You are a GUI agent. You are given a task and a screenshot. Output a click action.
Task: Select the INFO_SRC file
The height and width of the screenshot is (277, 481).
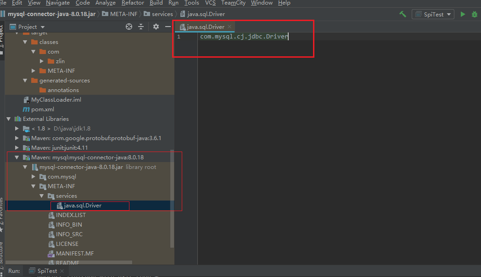coord(69,234)
